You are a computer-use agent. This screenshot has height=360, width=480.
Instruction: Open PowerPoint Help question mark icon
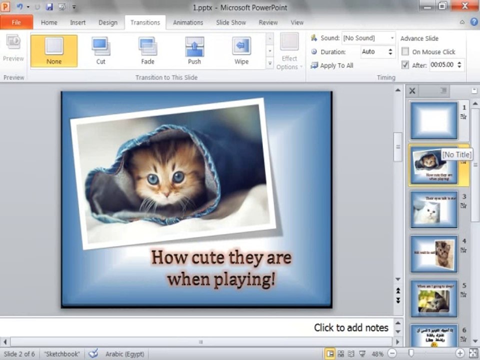point(474,22)
